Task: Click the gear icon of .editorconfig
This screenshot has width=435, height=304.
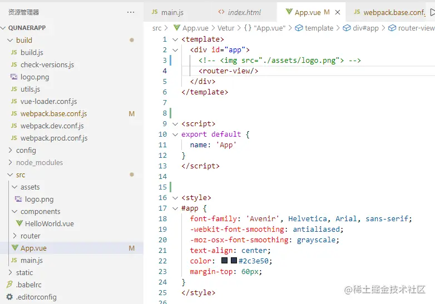Action: point(9,297)
